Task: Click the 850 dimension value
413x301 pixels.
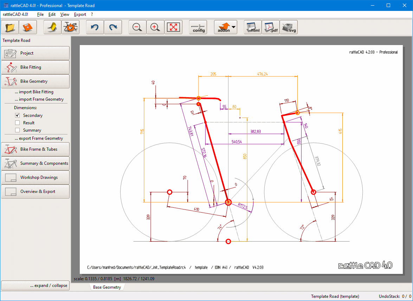Action: pos(245,156)
